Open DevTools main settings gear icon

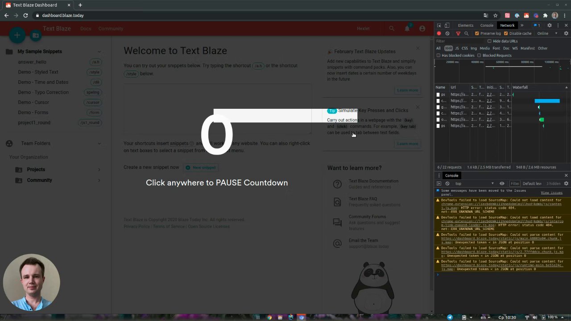pos(550,25)
